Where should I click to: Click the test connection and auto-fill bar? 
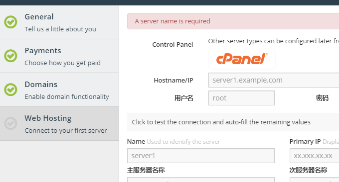[233, 122]
